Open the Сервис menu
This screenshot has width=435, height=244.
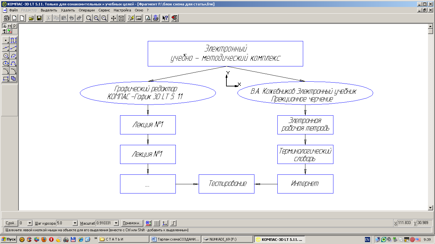coord(104,10)
